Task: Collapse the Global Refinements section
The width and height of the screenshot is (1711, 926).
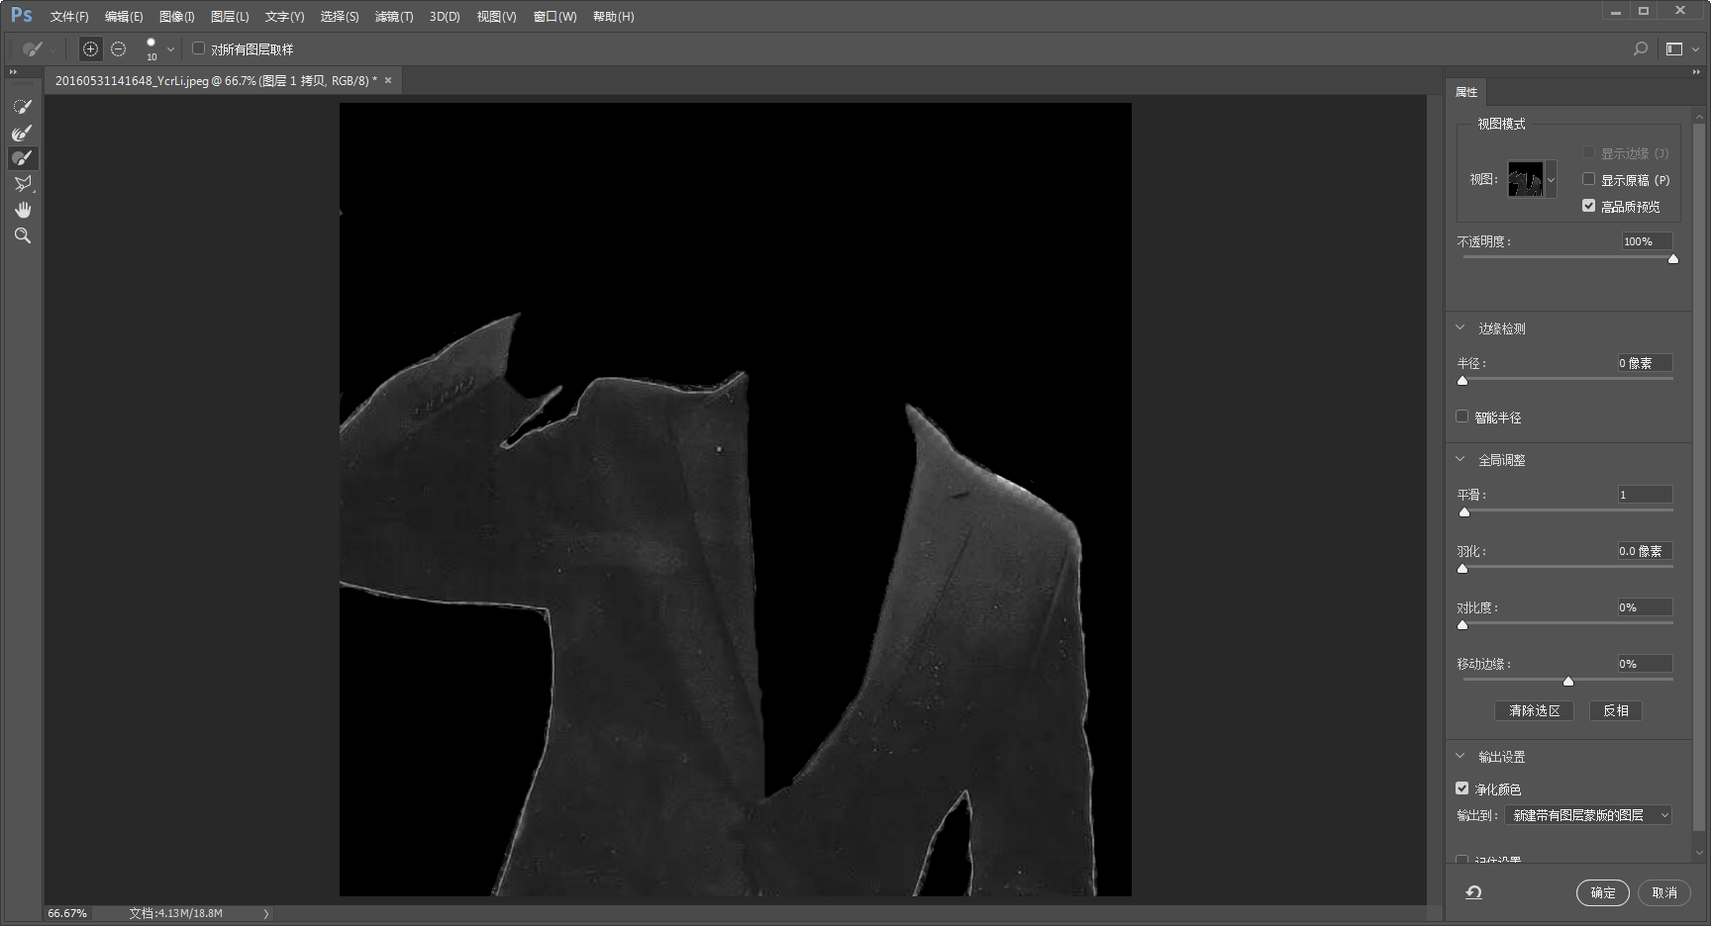Action: pos(1459,459)
